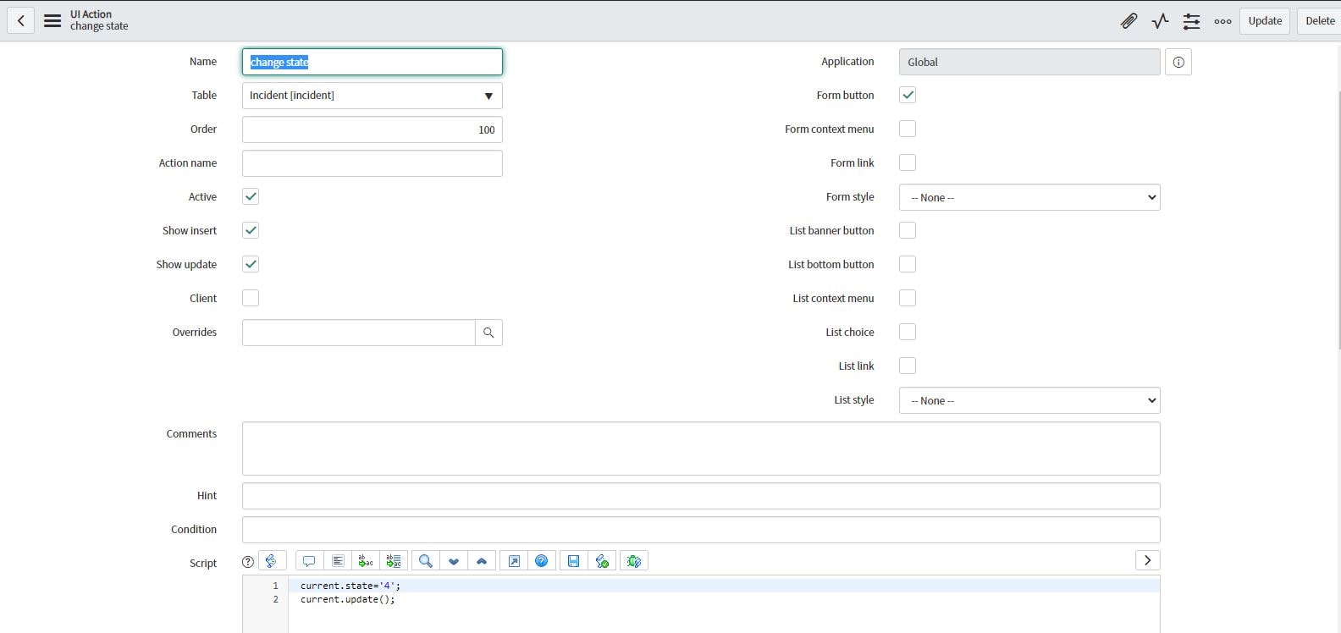The width and height of the screenshot is (1341, 633).
Task: Click the 'UI Action' header title
Action: (91, 14)
